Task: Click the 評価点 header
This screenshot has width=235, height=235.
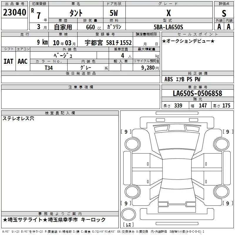Action: [x=224, y=4]
